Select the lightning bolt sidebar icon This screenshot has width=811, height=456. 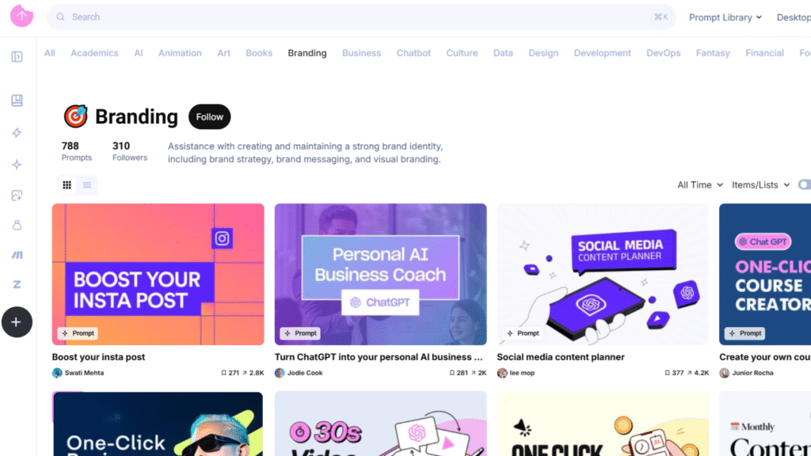click(17, 133)
